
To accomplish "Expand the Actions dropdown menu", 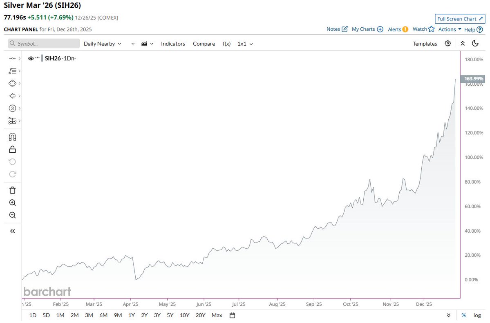I will coord(450,29).
